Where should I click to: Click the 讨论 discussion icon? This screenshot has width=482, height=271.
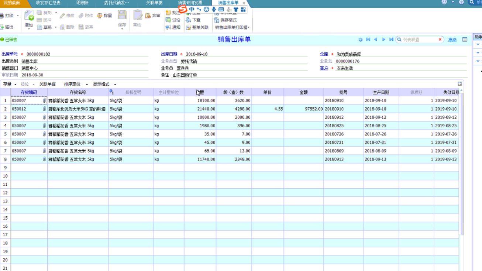168,20
